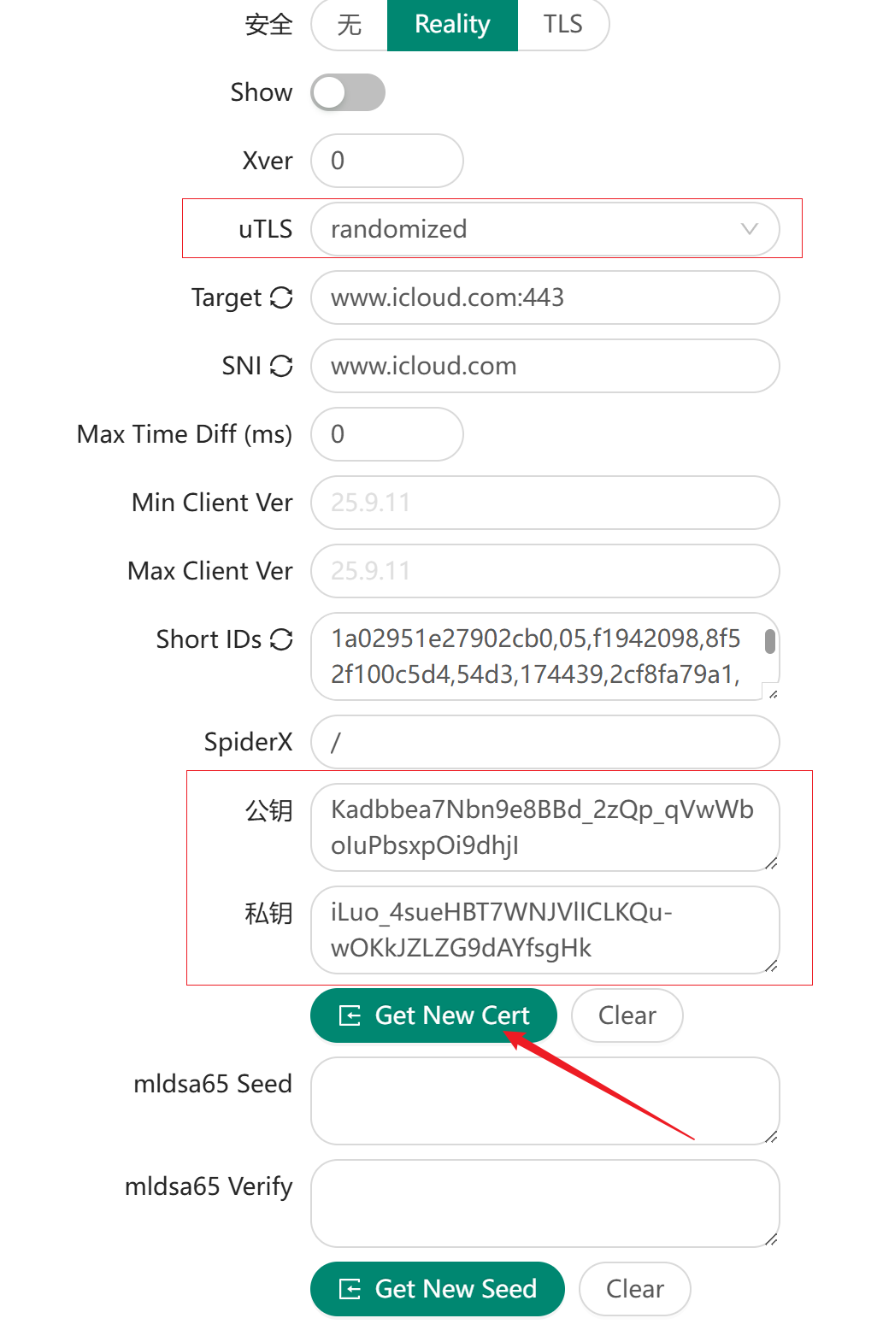
Task: Clear the mldsa65 seed fields
Action: [x=634, y=1289]
